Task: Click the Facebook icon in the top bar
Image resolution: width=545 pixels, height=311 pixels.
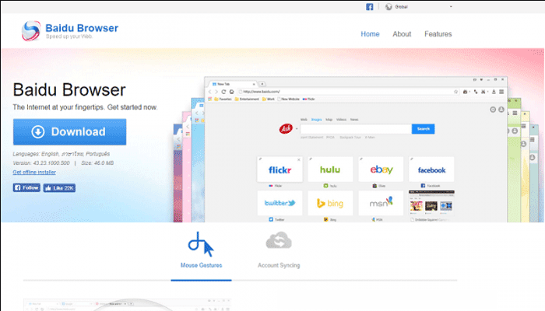Action: [x=370, y=6]
